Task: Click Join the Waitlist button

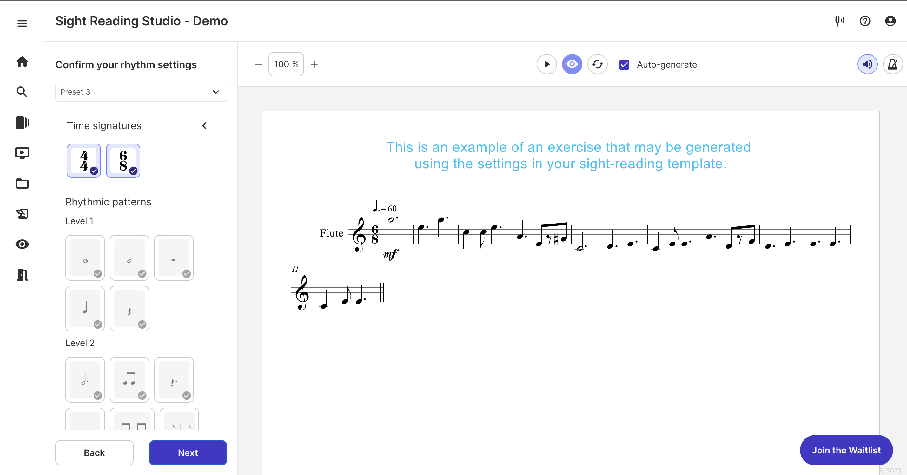Action: [846, 450]
